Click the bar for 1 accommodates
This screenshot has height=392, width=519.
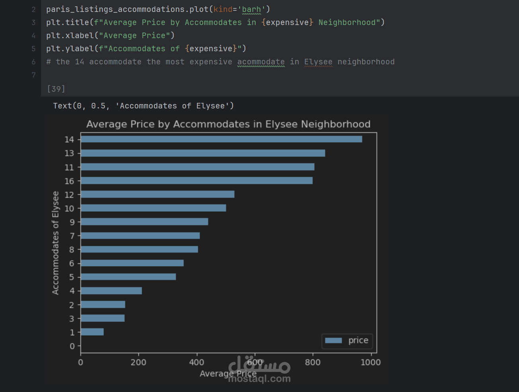92,332
